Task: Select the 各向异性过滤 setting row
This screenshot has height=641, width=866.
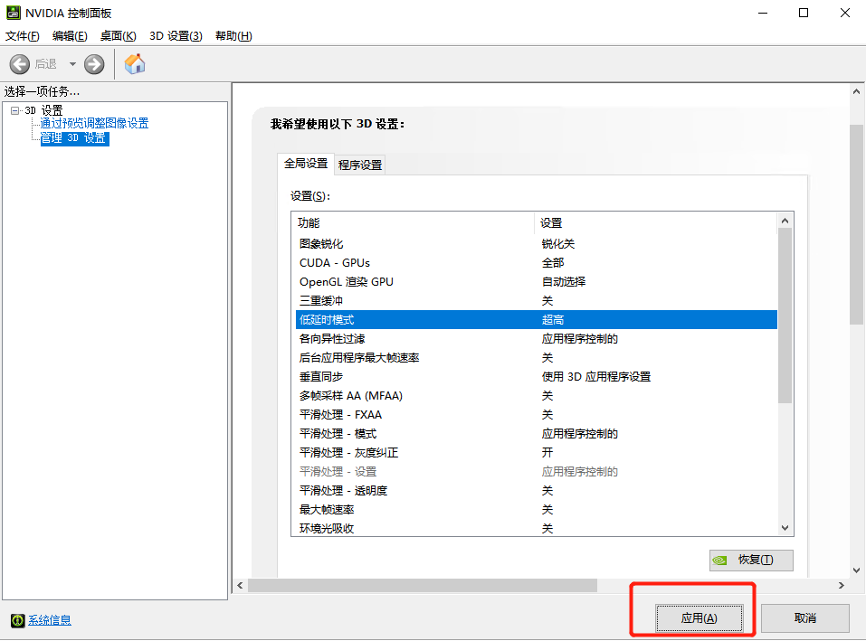Action: (x=537, y=339)
